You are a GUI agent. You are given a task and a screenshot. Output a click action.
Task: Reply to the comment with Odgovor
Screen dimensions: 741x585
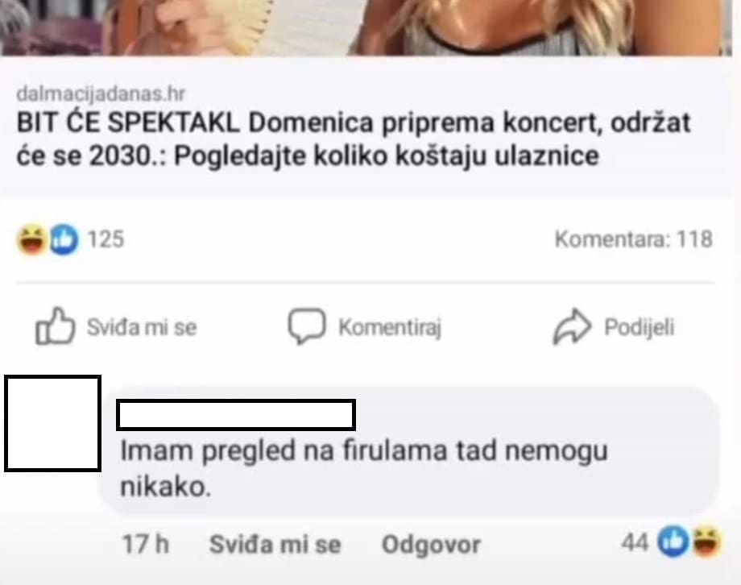click(431, 545)
